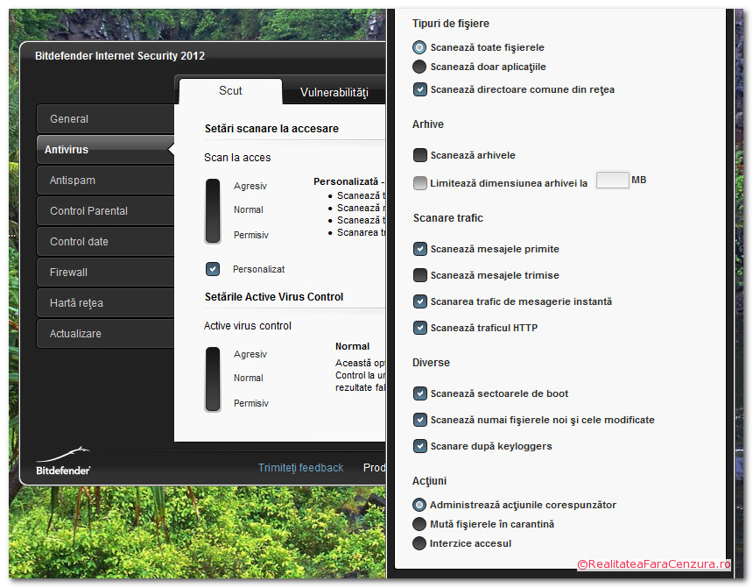Switch to the Vulnerabilităţi tab
753x588 pixels.
[334, 92]
